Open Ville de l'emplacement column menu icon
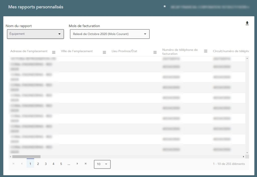 tap(104, 52)
